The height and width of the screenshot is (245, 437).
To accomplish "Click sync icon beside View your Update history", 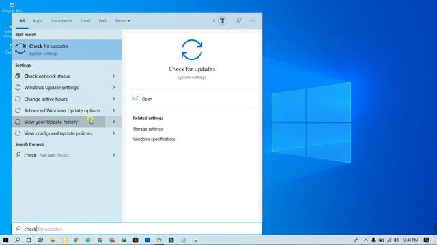I will tap(18, 122).
